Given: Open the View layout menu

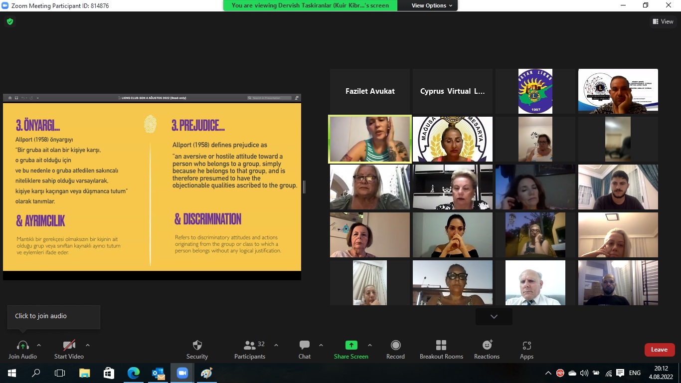Looking at the screenshot, I should (x=663, y=21).
